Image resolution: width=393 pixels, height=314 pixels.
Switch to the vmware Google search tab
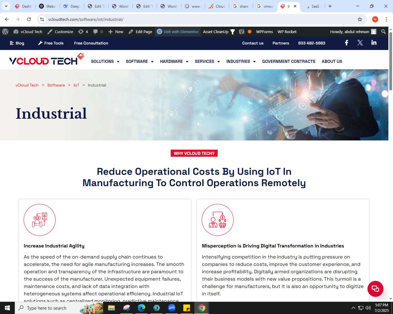[265, 6]
